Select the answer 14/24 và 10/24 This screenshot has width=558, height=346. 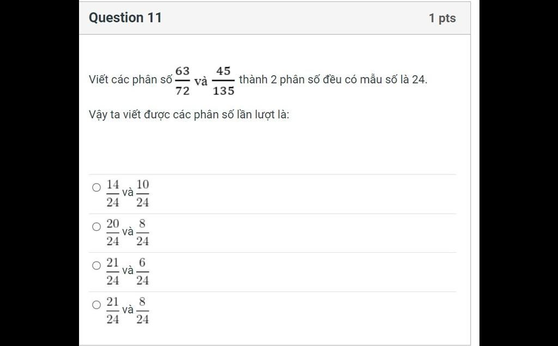[x=96, y=187]
